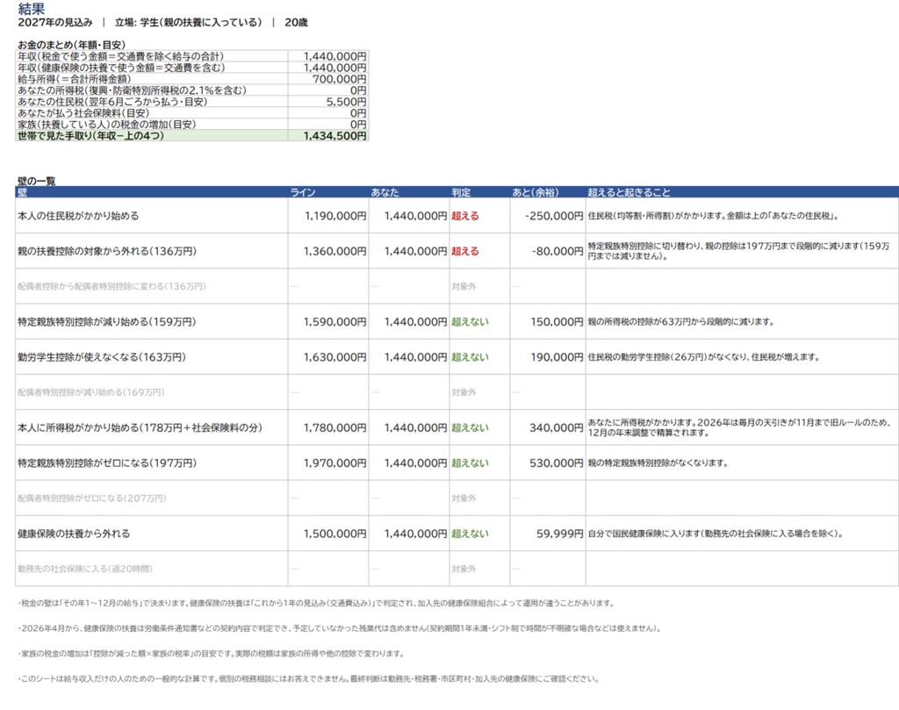
Task: Select the 超えると起きること column header
Action: (629, 192)
